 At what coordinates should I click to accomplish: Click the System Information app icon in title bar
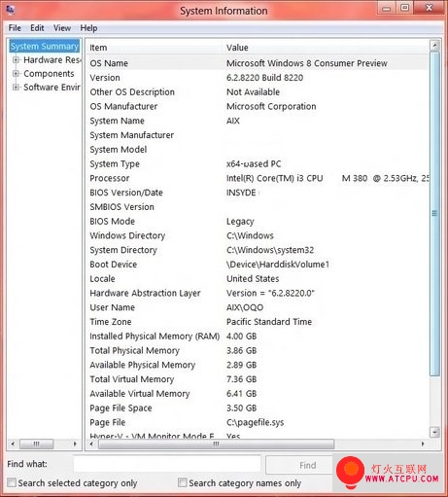pos(11,10)
